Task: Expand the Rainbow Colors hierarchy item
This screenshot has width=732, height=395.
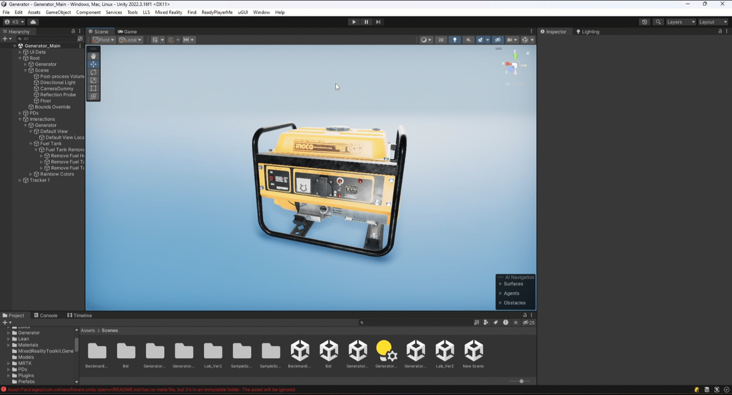Action: [x=31, y=174]
